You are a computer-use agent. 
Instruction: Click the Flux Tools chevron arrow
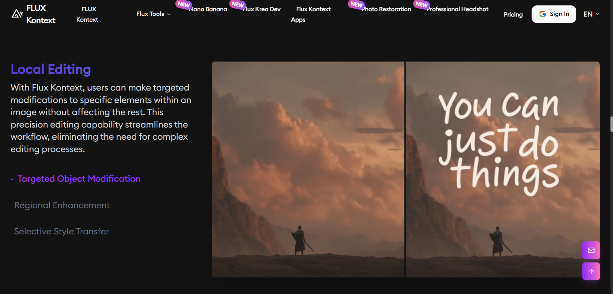pyautogui.click(x=169, y=14)
